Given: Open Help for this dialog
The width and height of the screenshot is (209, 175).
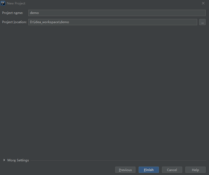Looking at the screenshot, I should coord(195,170).
